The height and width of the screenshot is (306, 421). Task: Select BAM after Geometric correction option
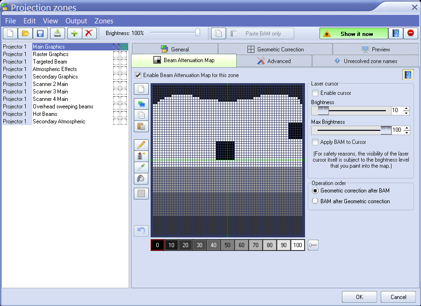click(315, 201)
